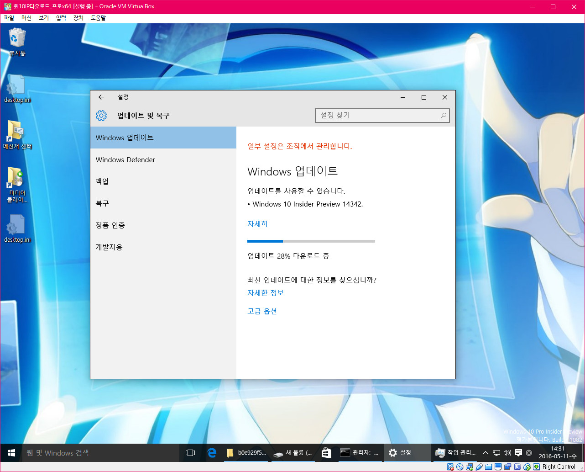Click the Right Control host key label
The image size is (585, 472).
click(559, 467)
